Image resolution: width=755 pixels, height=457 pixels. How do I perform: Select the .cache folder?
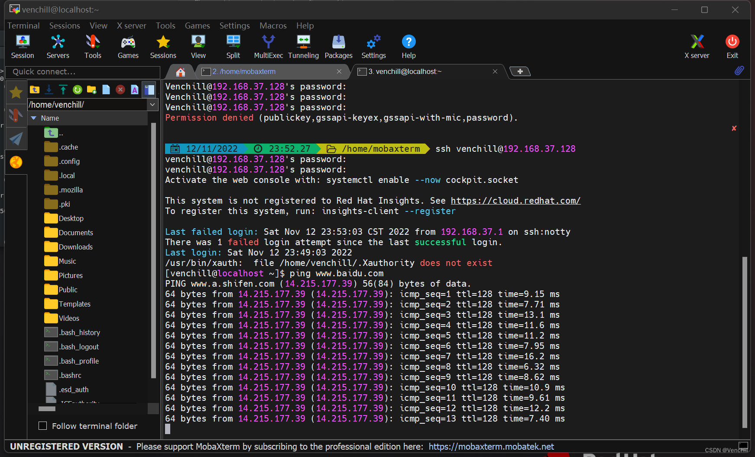tap(61, 147)
